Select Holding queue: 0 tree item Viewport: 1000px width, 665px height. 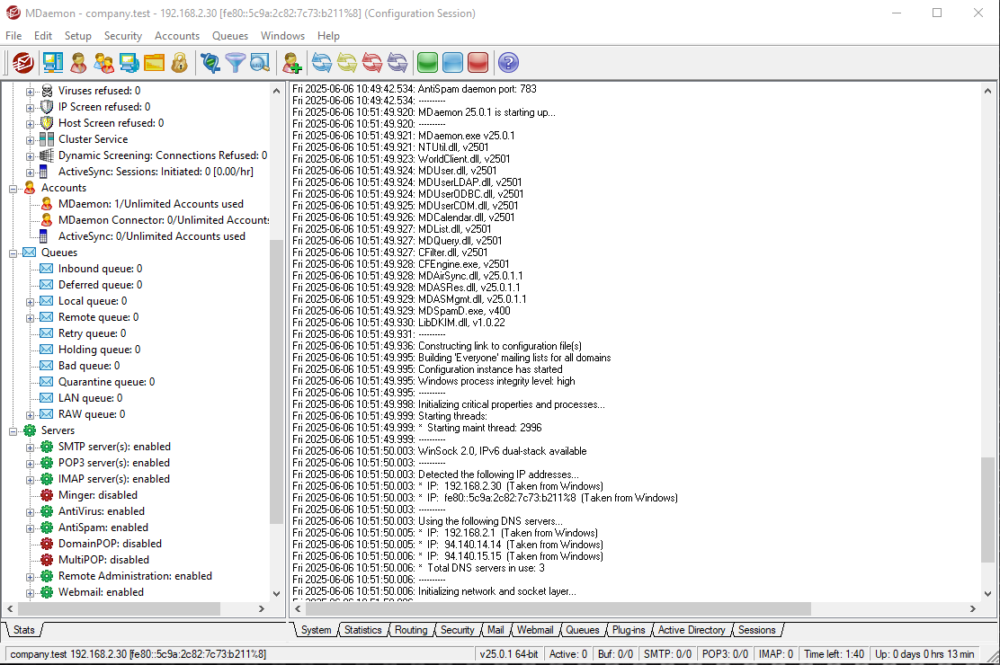coord(100,350)
